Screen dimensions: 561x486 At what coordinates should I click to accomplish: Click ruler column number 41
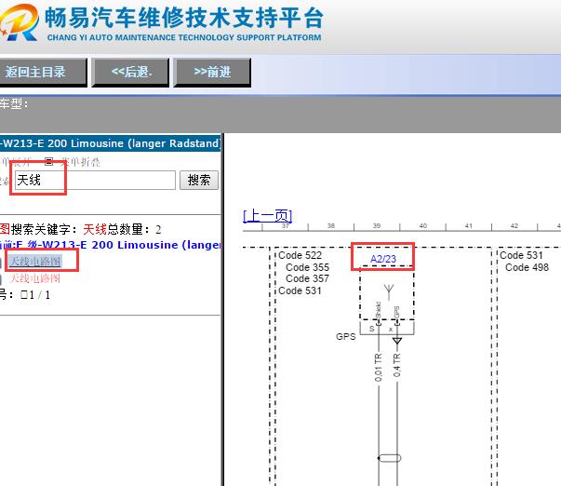coord(469,225)
